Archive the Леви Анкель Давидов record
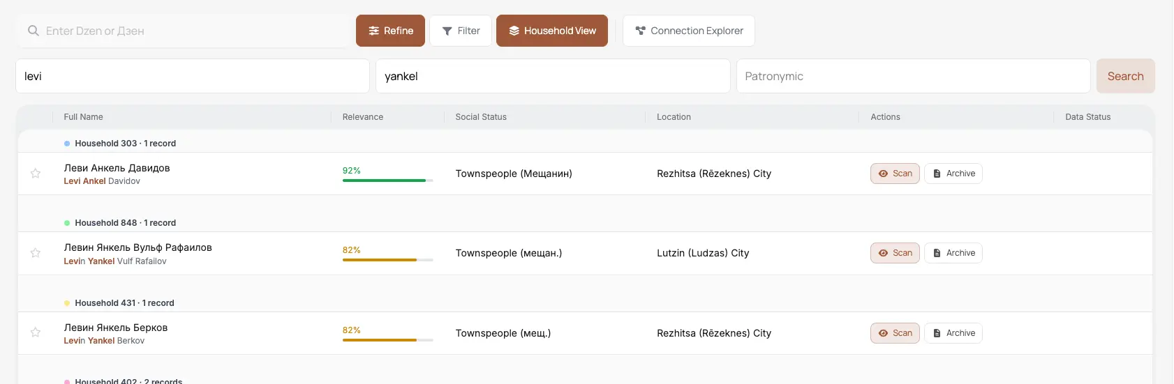1174x384 pixels. click(x=953, y=174)
